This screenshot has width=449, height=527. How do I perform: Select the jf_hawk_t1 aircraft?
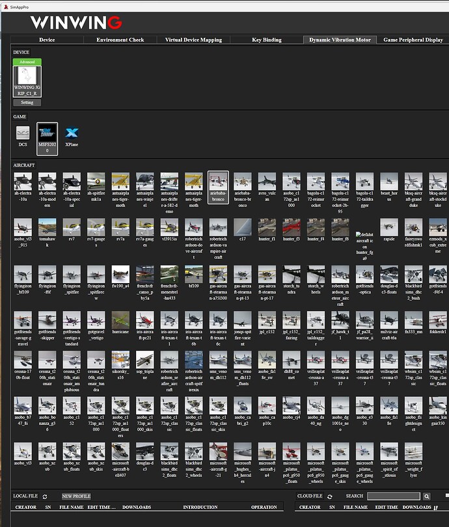pyautogui.click(x=340, y=320)
